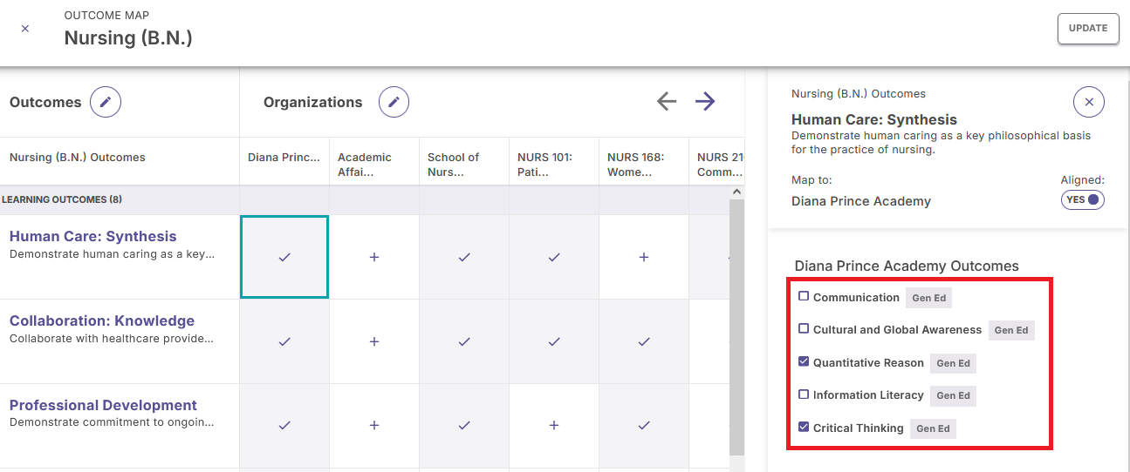Click the Diana Prince Academy Outcomes heading

tap(907, 266)
